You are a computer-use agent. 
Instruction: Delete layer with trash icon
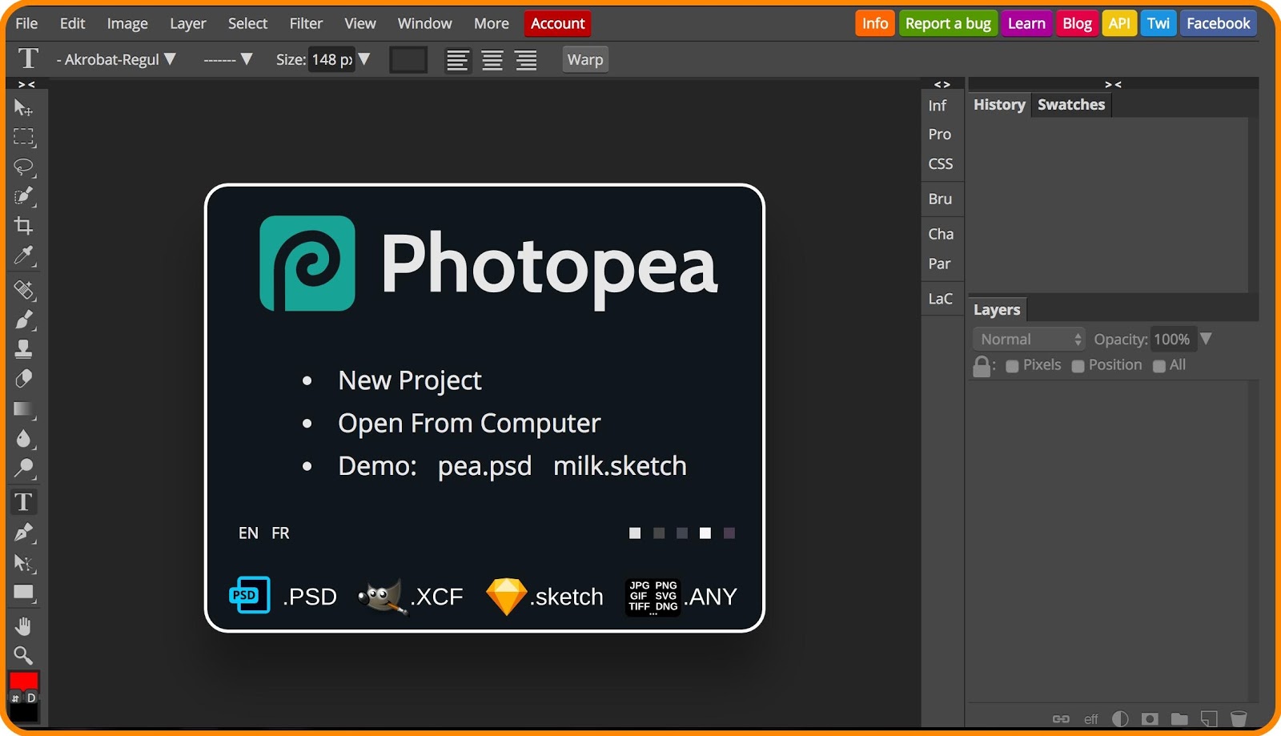click(1239, 718)
